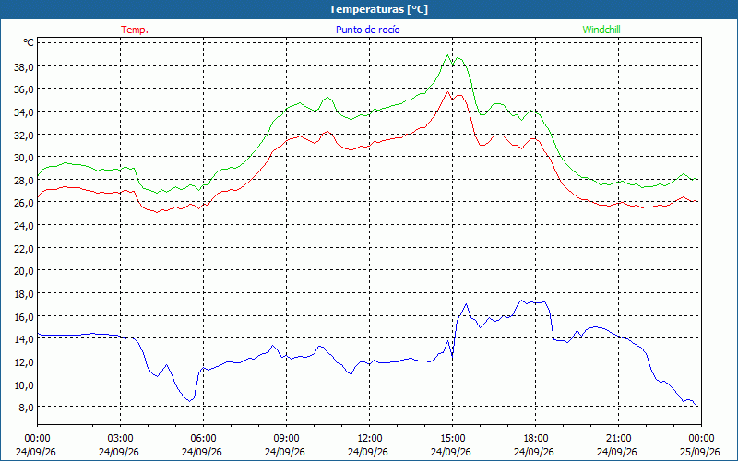
Task: Click the 32,0 y-axis value
Action: pyautogui.click(x=25, y=135)
